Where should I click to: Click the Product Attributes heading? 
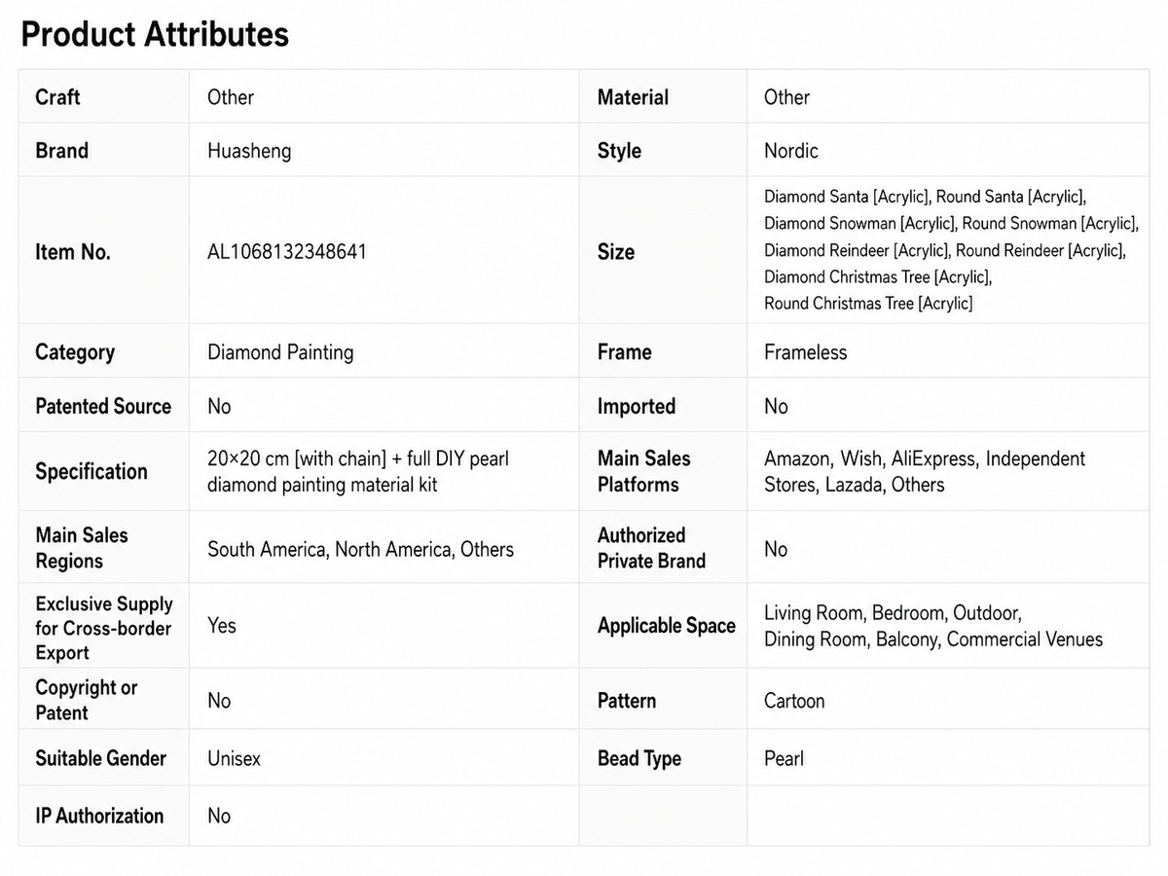155,35
